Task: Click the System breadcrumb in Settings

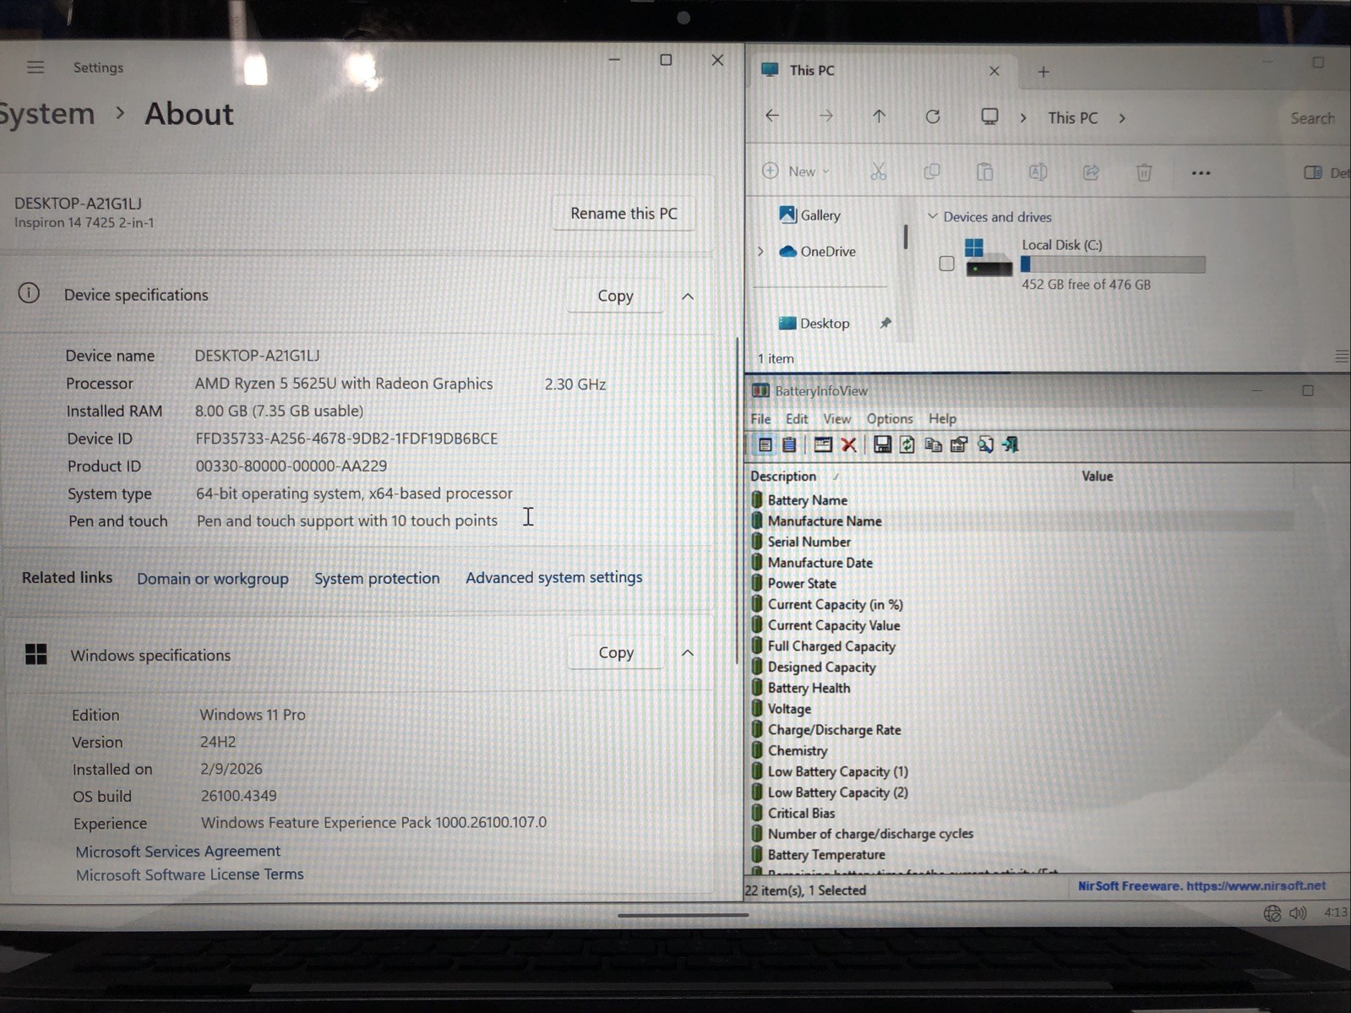Action: click(46, 113)
